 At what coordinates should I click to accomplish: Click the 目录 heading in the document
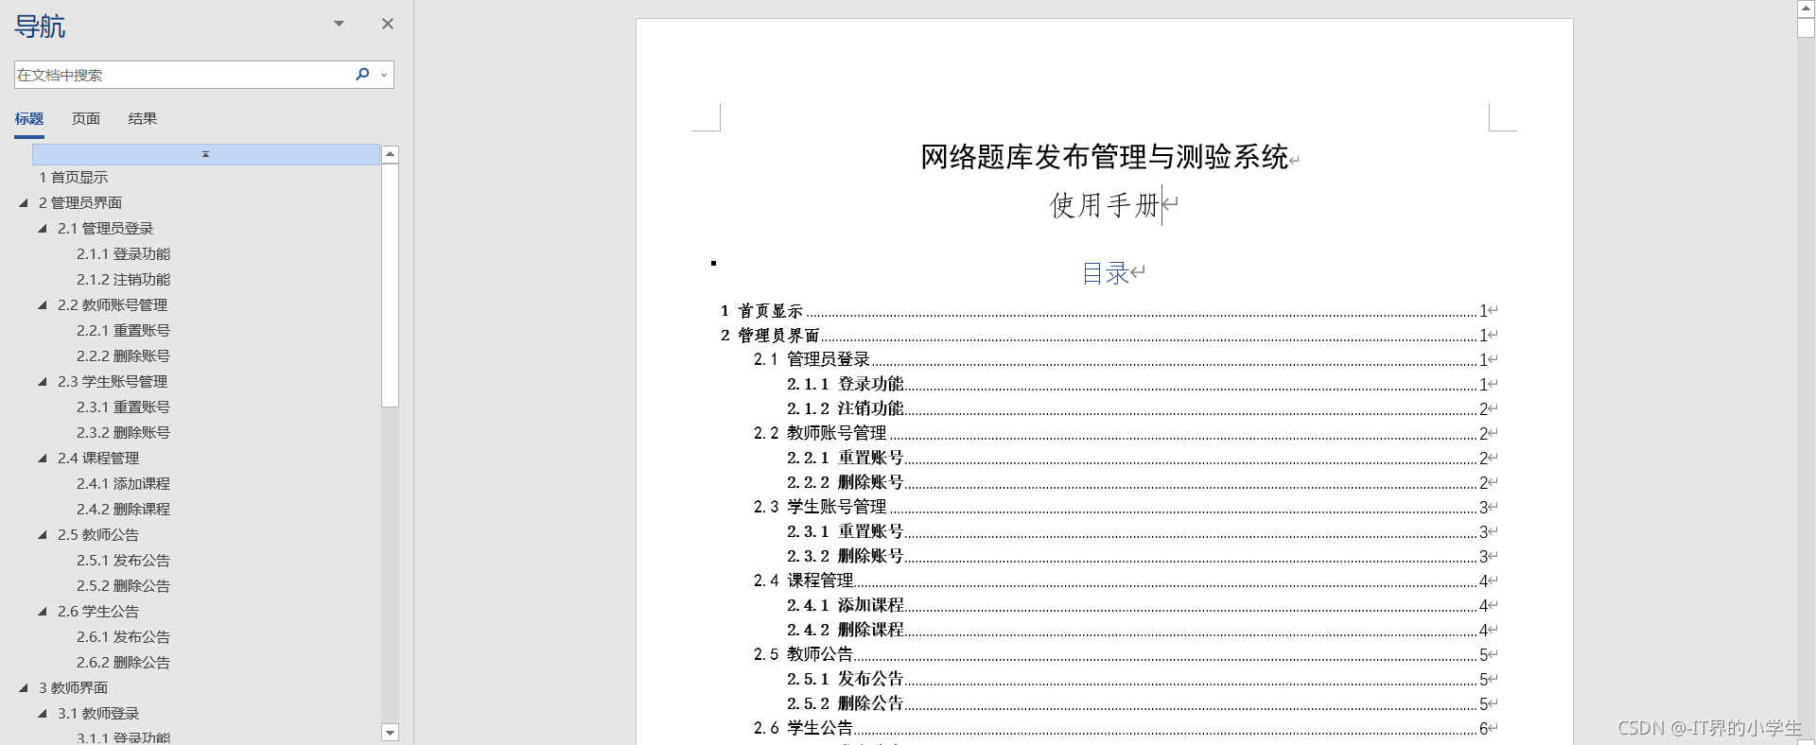coord(1106,273)
